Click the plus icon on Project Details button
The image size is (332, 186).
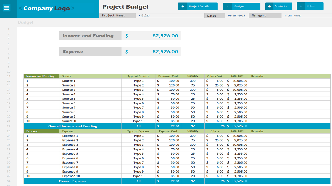183,6
